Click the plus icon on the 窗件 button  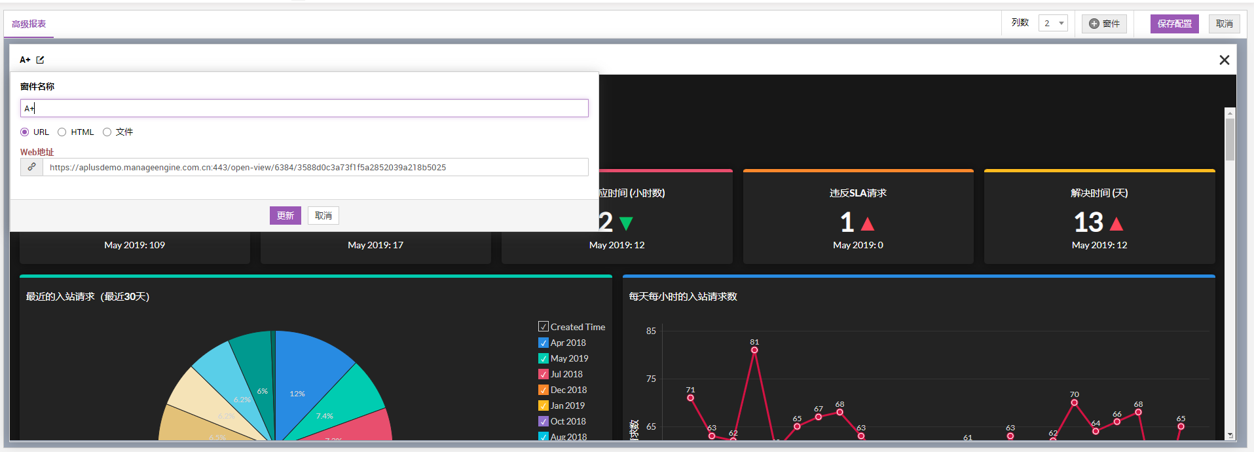pyautogui.click(x=1094, y=24)
